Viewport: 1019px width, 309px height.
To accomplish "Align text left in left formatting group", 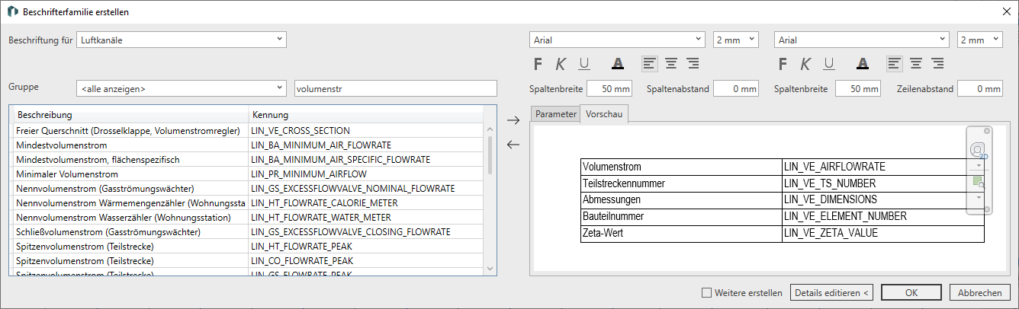I will tap(650, 63).
